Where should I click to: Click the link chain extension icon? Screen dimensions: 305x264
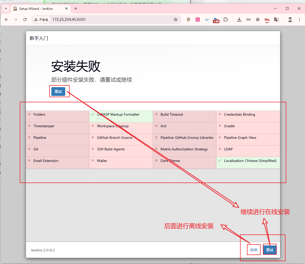tap(249, 20)
